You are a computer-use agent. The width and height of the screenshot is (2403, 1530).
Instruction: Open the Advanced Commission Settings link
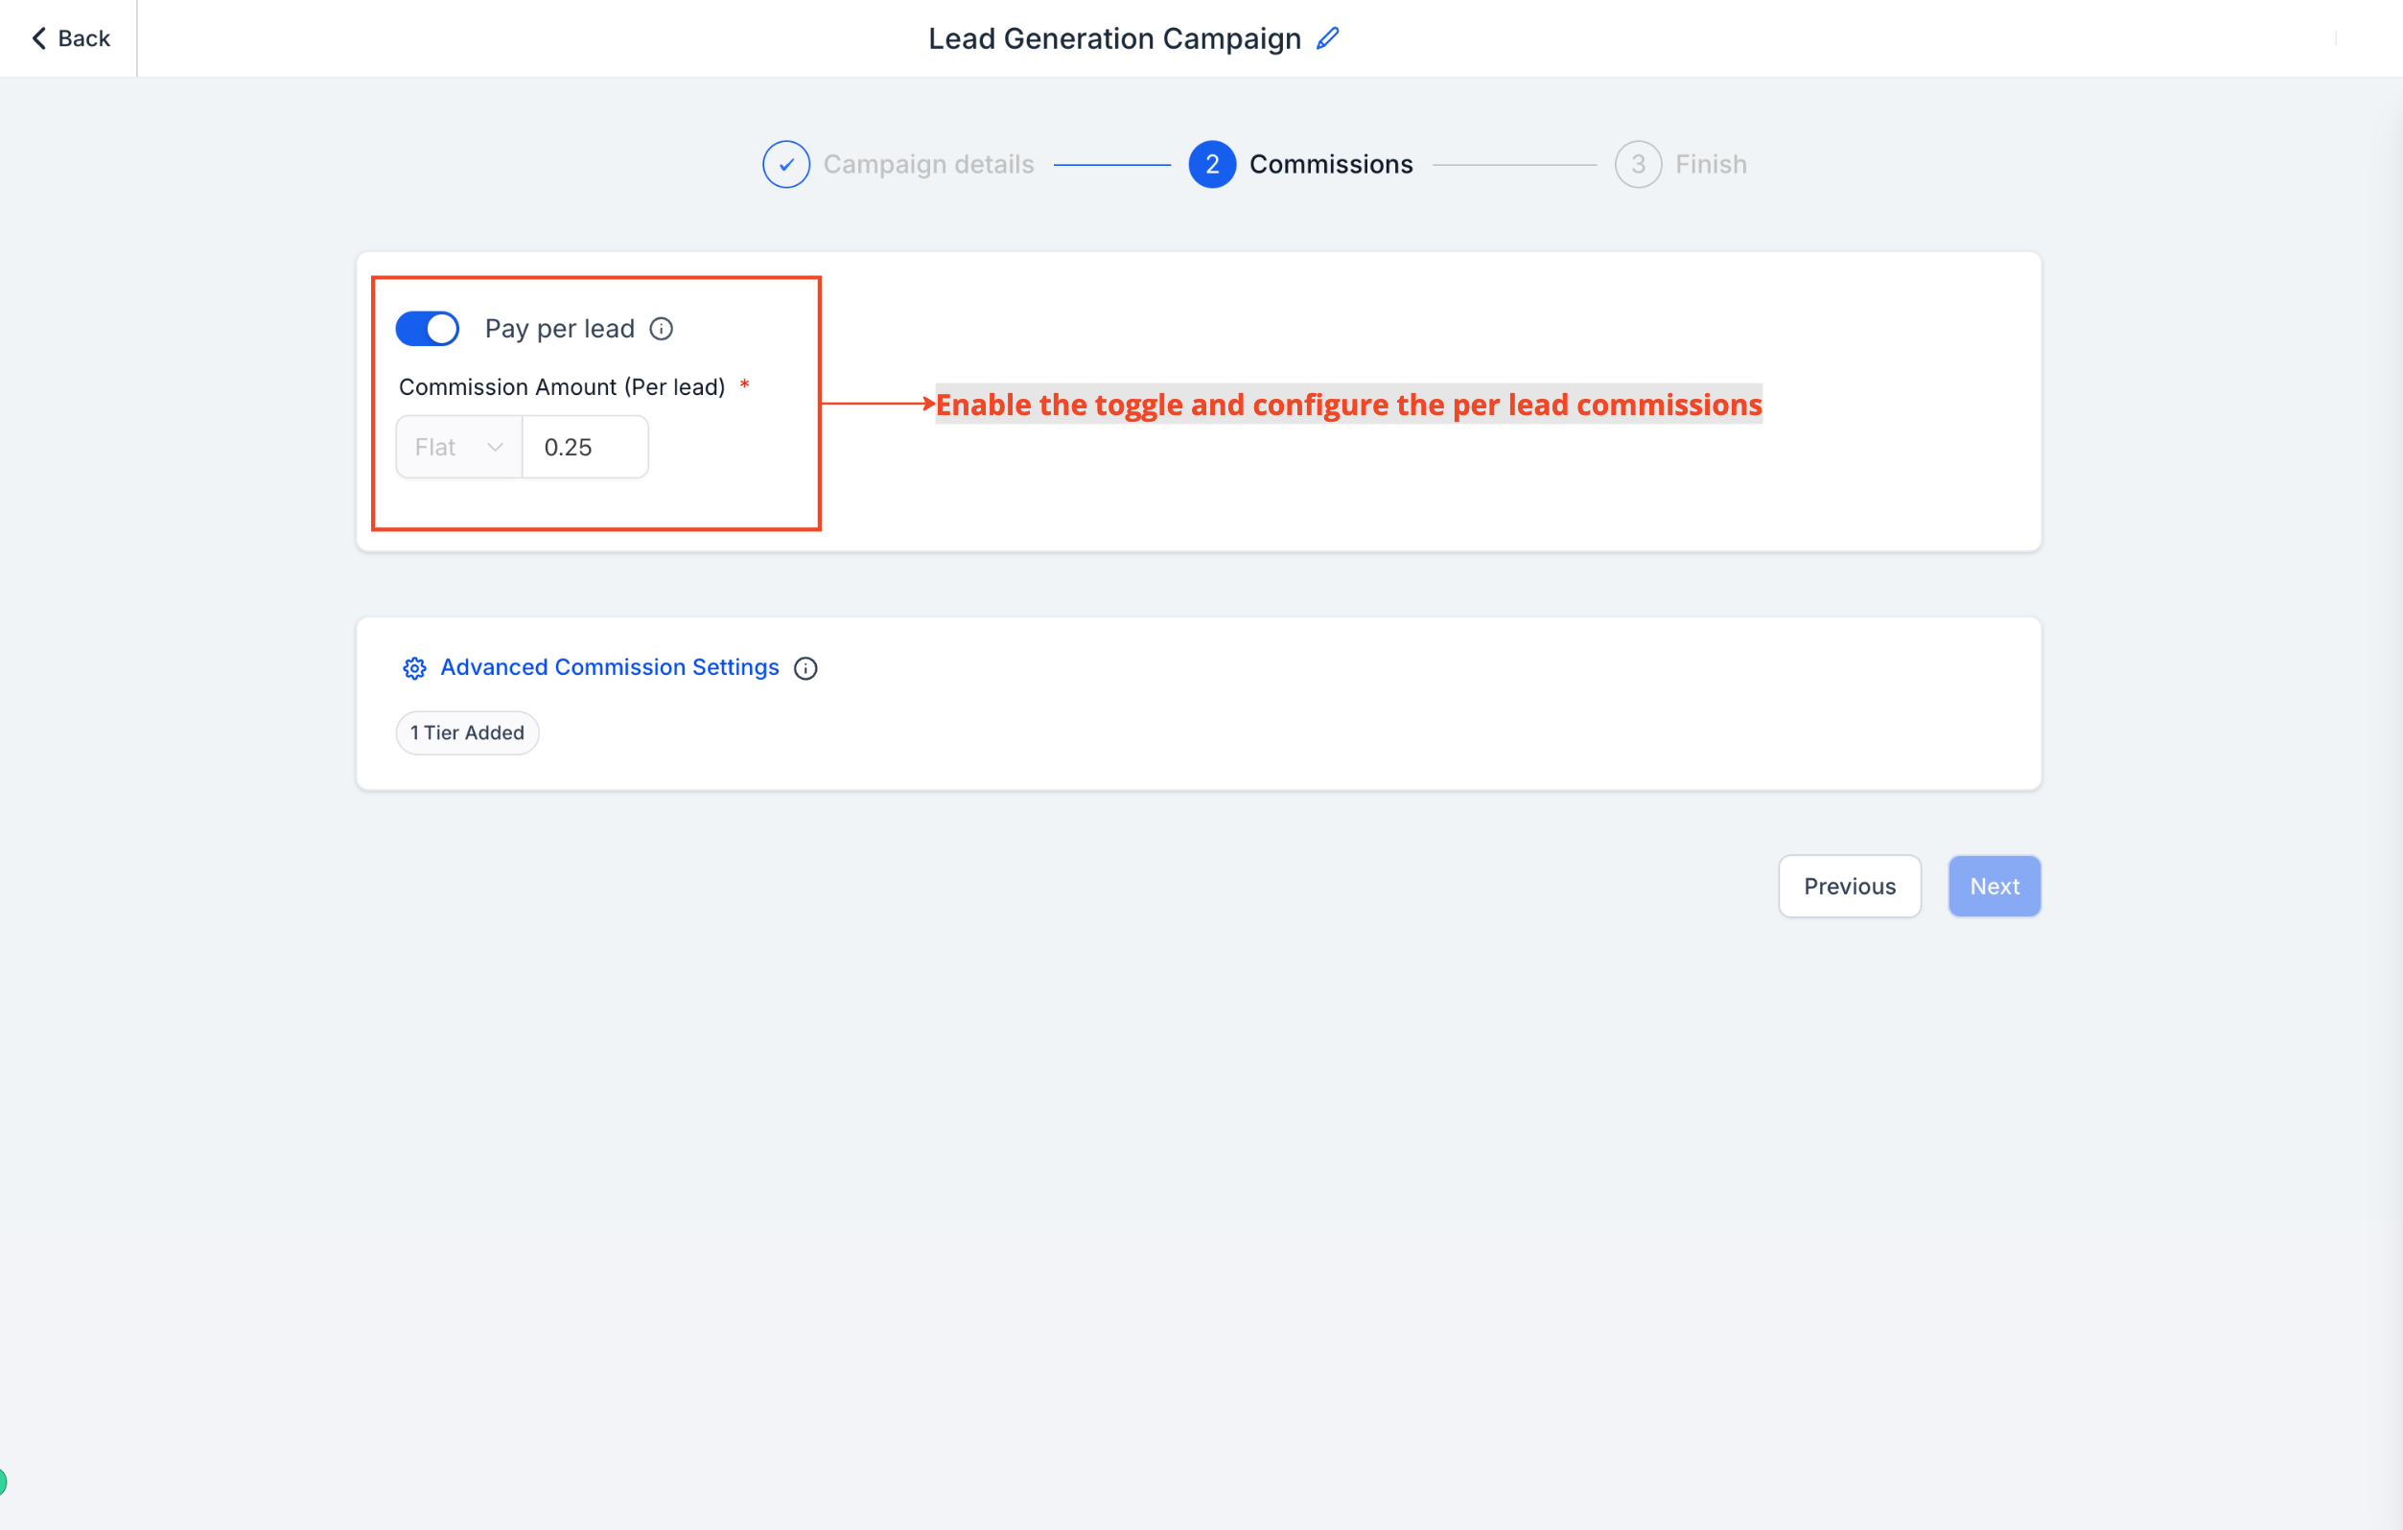[609, 667]
